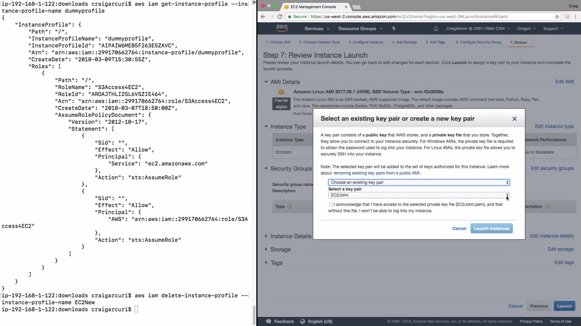Screen dimensions: 581x326
Task: Expand the Tags section
Action: coord(266,263)
